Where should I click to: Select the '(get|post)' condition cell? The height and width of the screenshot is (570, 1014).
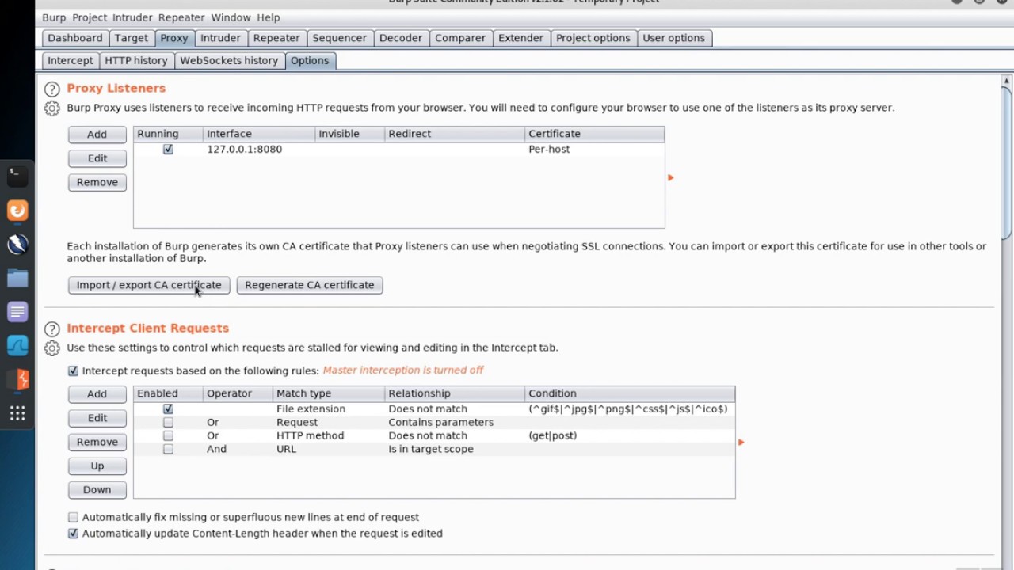click(x=630, y=435)
